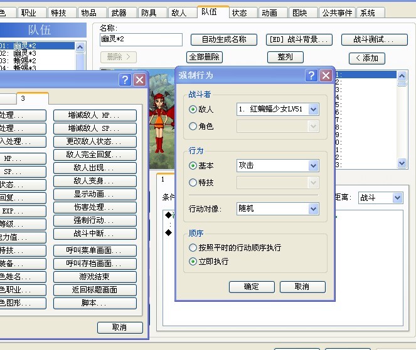Image resolution: width=416 pixels, height=350 pixels.
Task: Click 全部删除 button
Action: (x=205, y=57)
